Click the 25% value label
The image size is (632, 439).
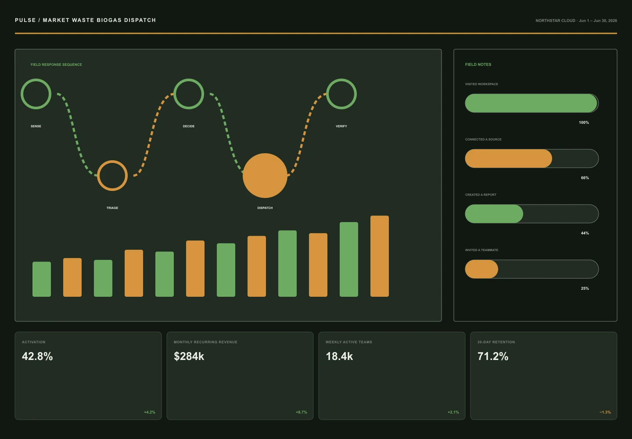585,288
